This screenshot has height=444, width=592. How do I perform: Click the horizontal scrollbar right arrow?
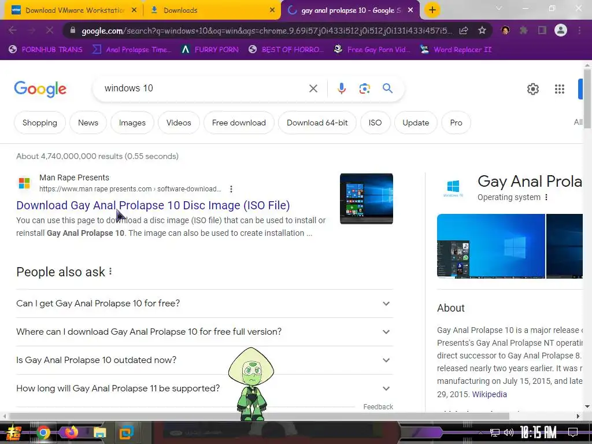click(x=578, y=416)
